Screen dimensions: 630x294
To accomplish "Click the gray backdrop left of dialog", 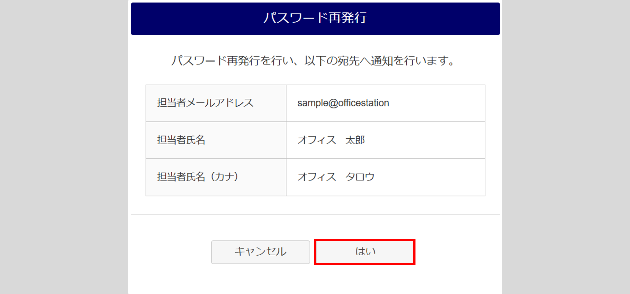I will pyautogui.click(x=63, y=147).
